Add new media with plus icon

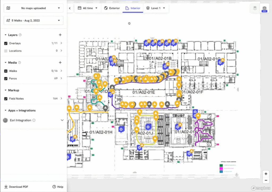point(60,63)
